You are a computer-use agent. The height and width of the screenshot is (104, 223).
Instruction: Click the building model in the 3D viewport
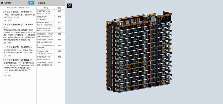pyautogui.click(x=139, y=52)
